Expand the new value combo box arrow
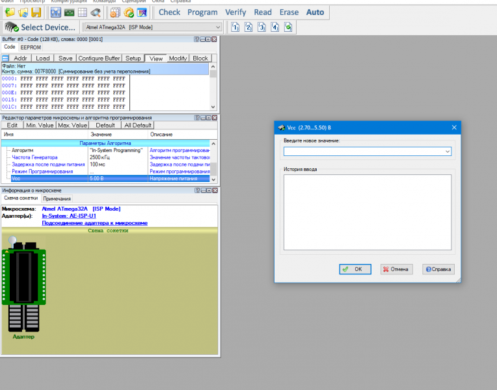Viewport: 497px width, 390px height. tap(448, 151)
